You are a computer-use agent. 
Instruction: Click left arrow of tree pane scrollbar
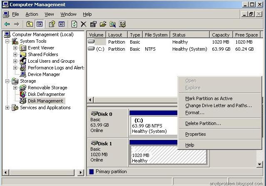click(5, 172)
